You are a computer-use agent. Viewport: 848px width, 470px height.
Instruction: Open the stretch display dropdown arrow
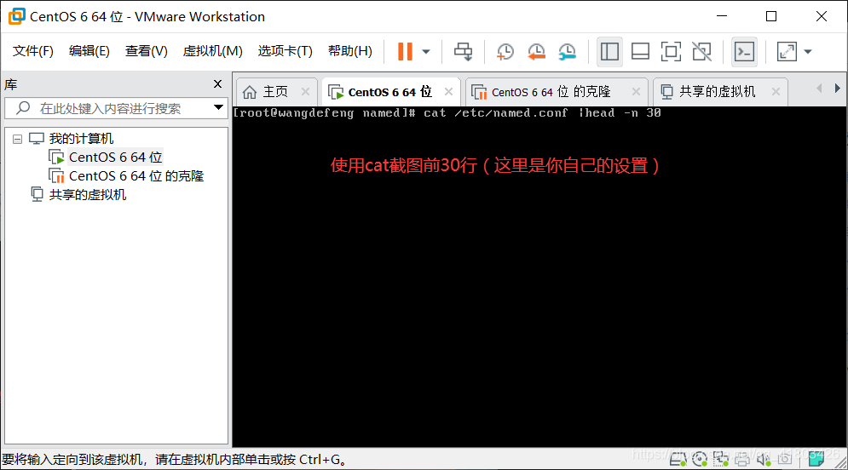808,52
